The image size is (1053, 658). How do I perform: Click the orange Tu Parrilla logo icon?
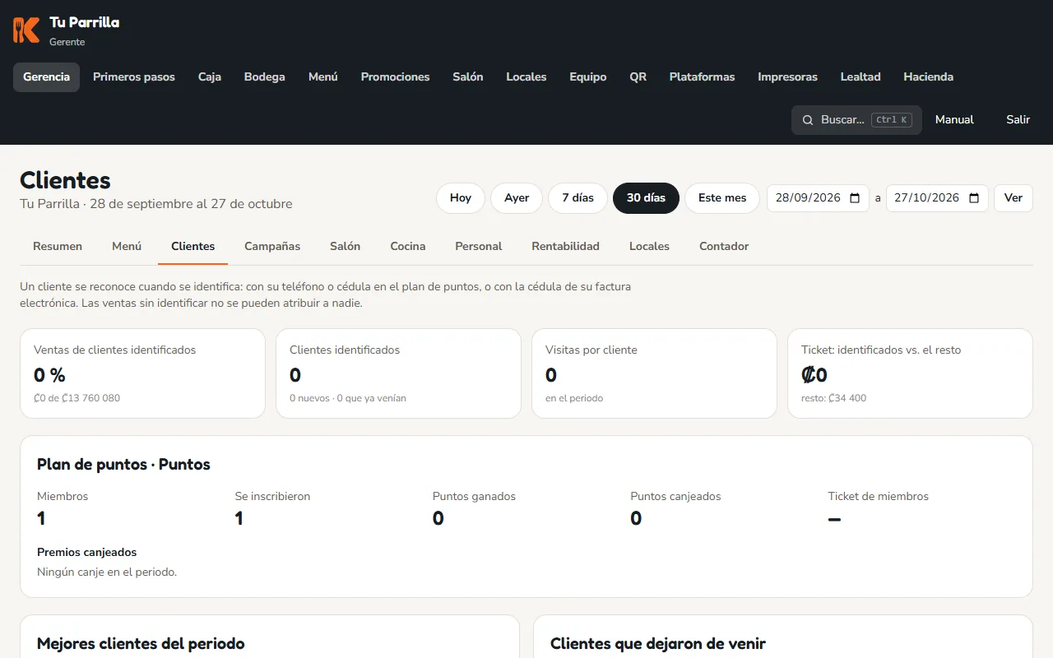click(26, 30)
